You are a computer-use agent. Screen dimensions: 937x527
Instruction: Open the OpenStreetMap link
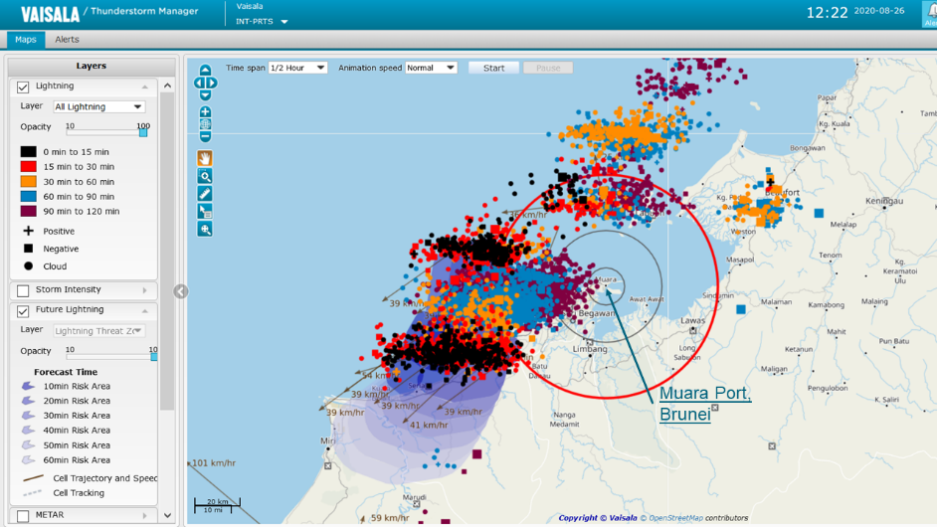[677, 518]
